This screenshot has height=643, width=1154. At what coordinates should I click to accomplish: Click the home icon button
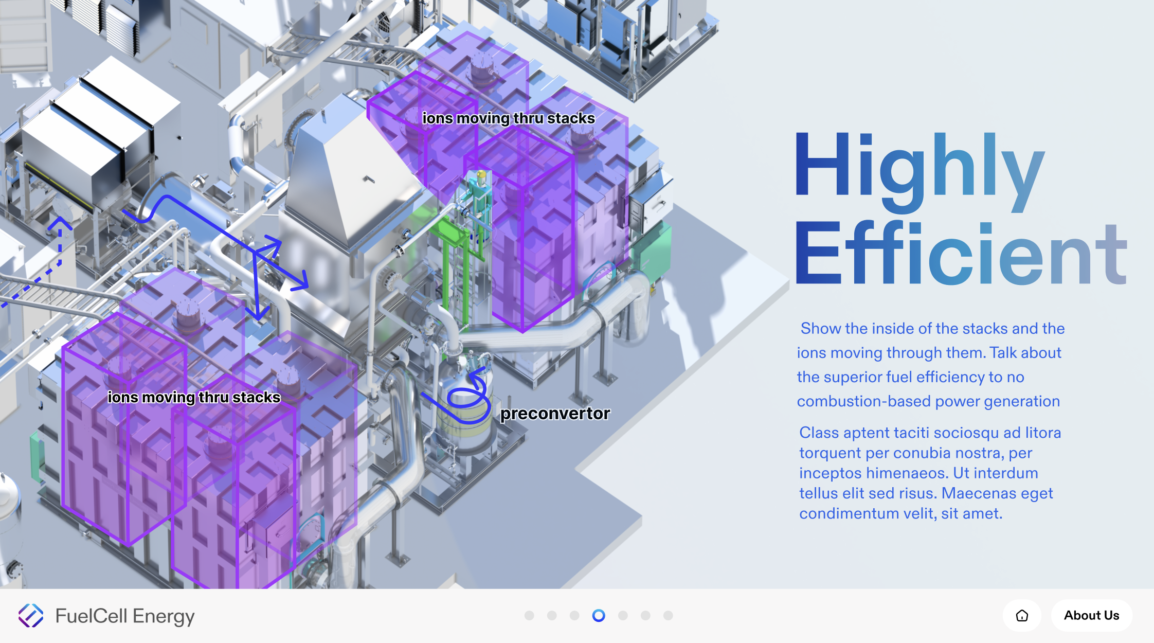[x=1022, y=615]
